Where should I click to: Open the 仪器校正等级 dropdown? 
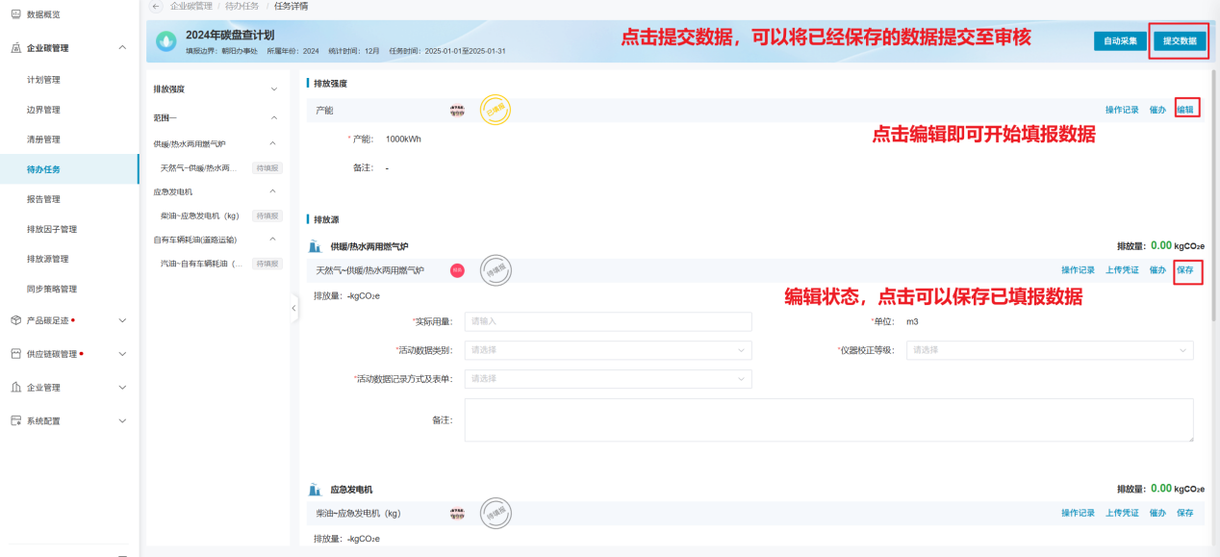point(1049,350)
